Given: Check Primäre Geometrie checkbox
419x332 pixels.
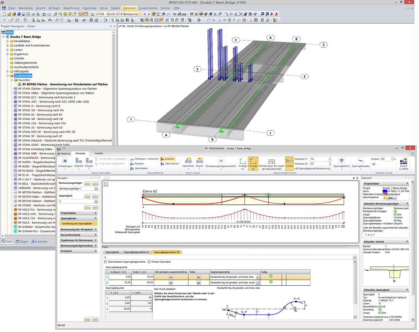Looking at the screenshot, I should [x=149, y=262].
